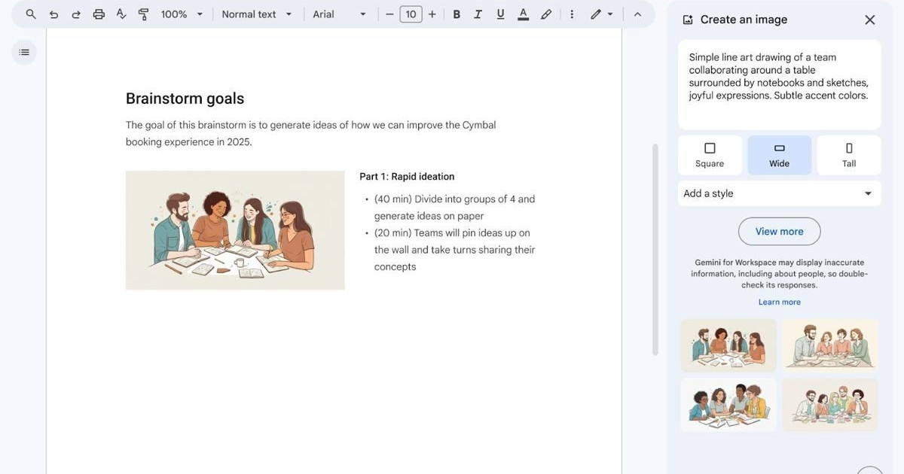Expand the Add a style dropdown
The width and height of the screenshot is (904, 474).
click(x=779, y=193)
